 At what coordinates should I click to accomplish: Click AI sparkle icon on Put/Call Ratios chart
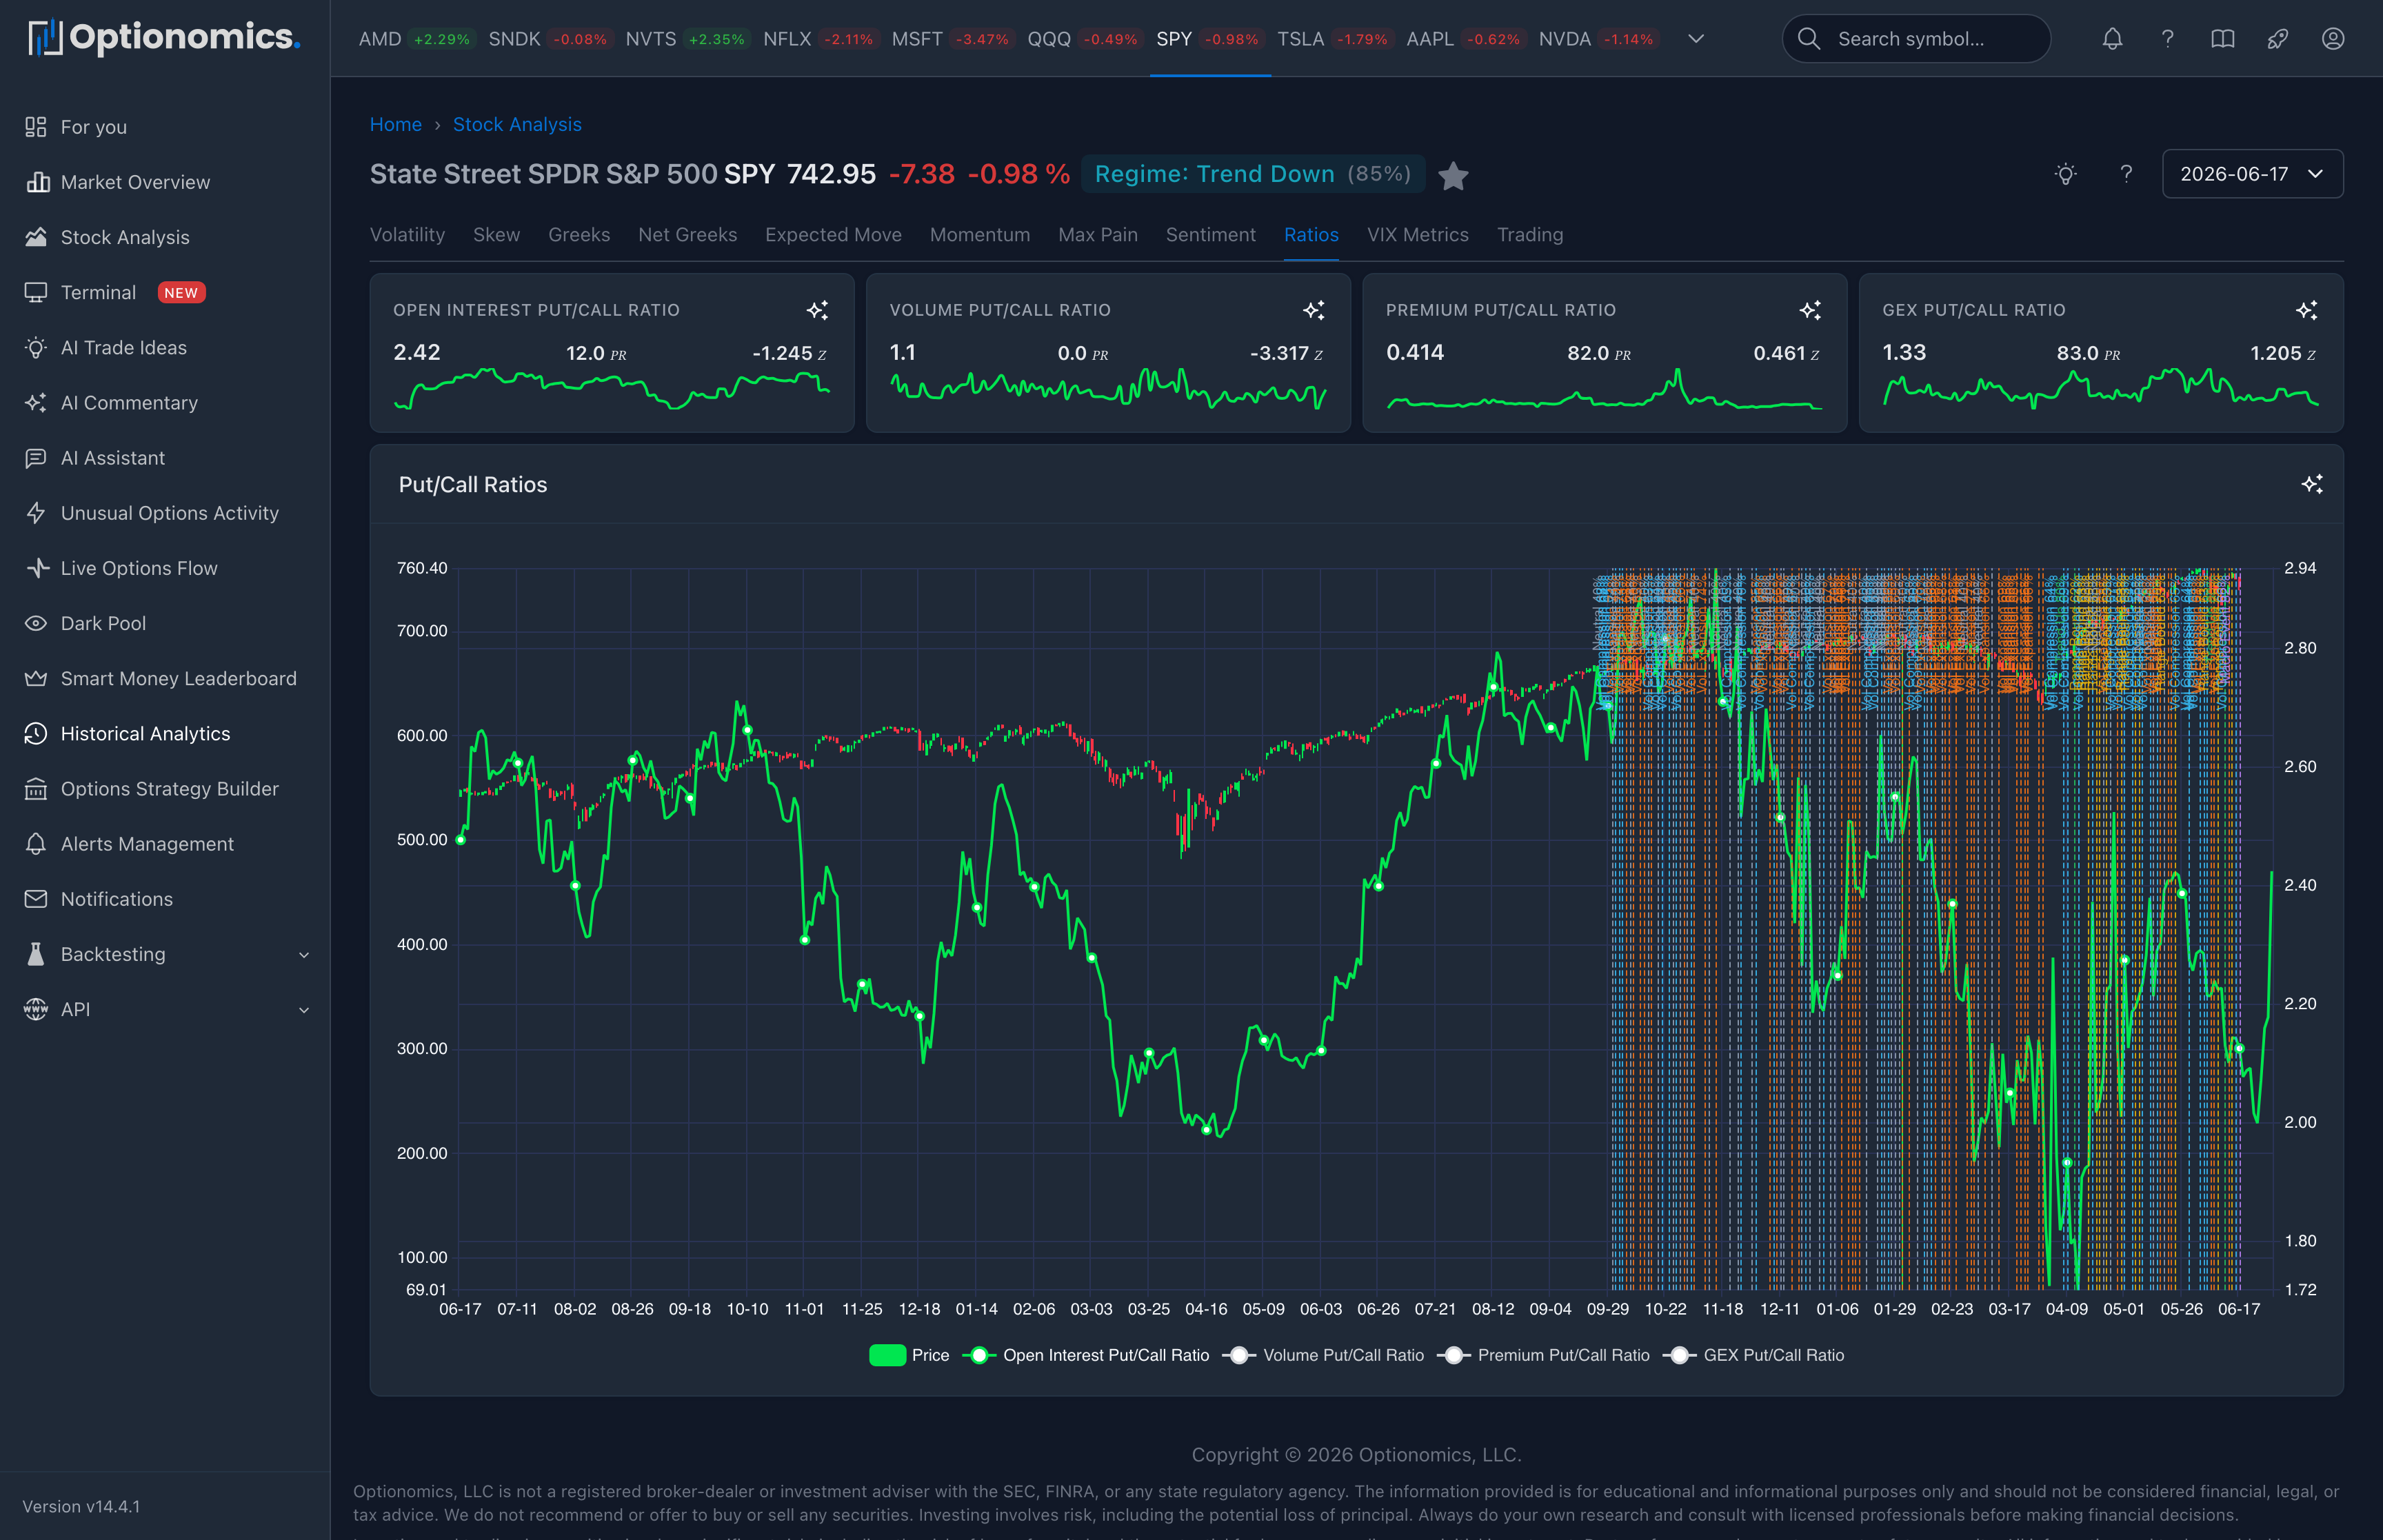[2311, 484]
